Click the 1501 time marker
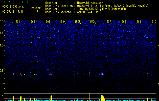The width and height of the screenshot is (159, 101). pyautogui.click(x=17, y=21)
